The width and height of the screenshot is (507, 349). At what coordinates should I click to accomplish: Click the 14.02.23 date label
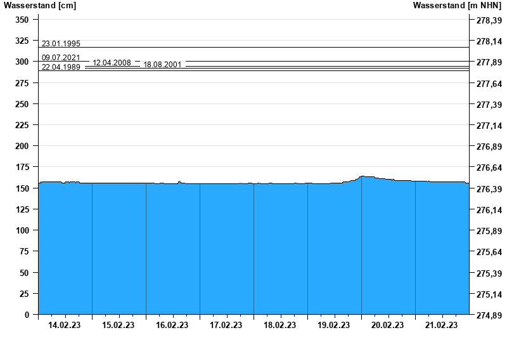pos(65,326)
